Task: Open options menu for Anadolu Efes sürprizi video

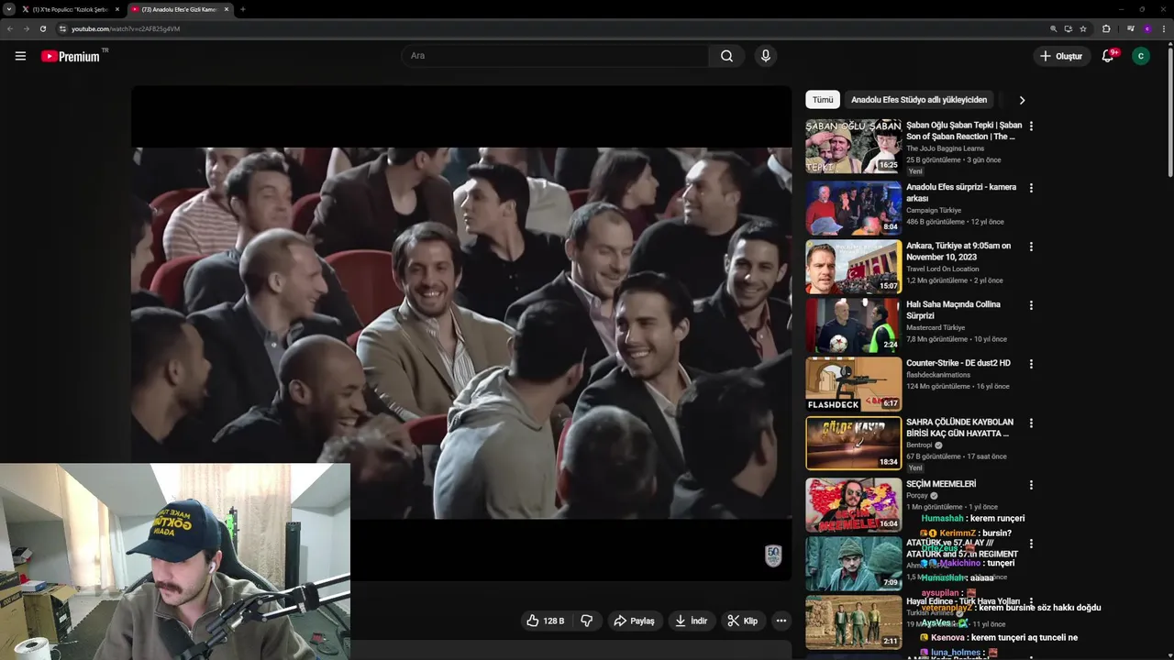Action: point(1031,188)
